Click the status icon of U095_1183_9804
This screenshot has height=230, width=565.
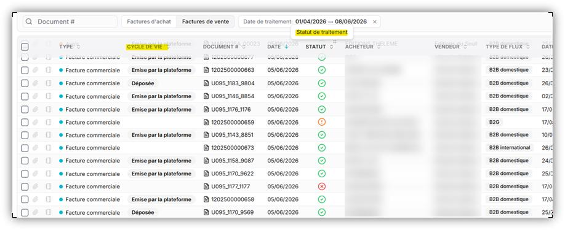(322, 83)
